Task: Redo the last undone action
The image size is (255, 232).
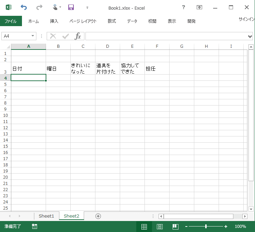Action: [39, 7]
